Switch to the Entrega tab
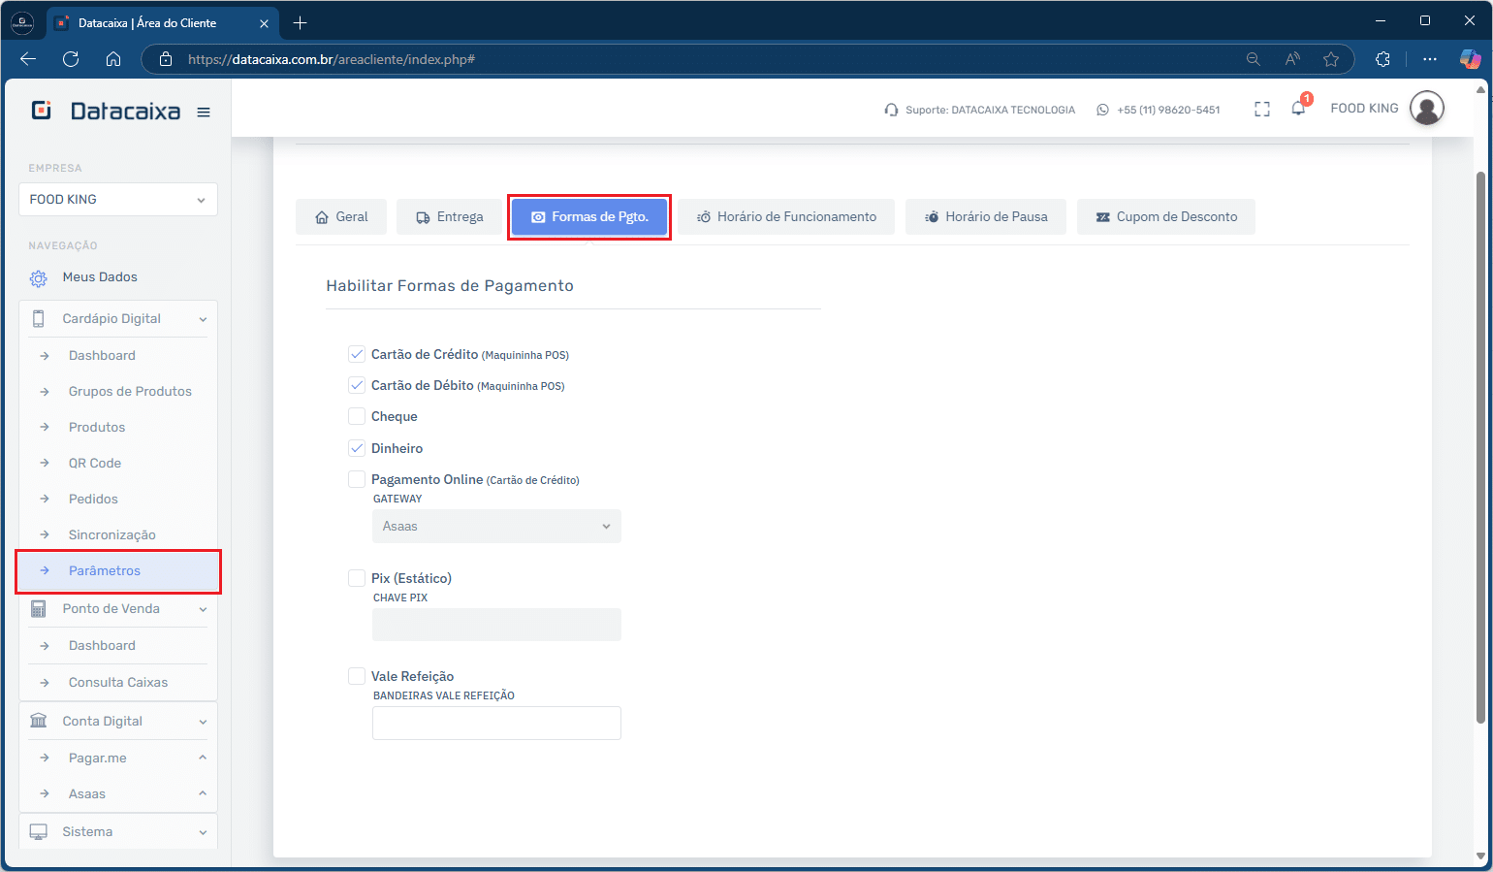This screenshot has width=1493, height=872. (449, 217)
